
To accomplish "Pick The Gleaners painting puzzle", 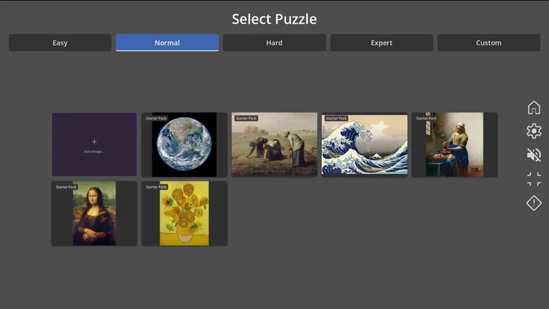I will point(274,144).
